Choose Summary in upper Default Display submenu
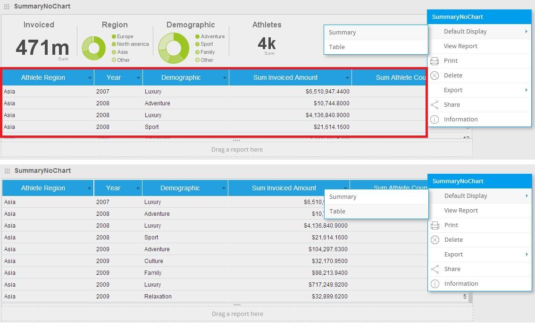The height and width of the screenshot is (323, 535). [376, 33]
